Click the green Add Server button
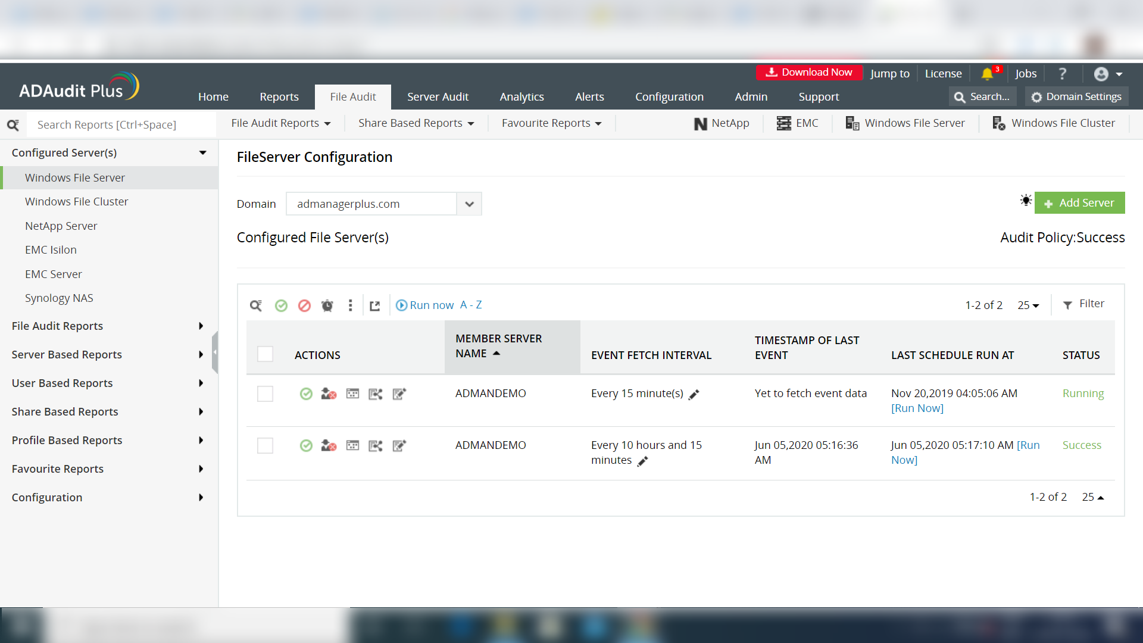Viewport: 1143px width, 643px height. click(1079, 202)
